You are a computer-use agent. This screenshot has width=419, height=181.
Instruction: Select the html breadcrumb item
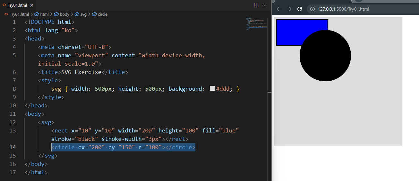tap(42, 14)
